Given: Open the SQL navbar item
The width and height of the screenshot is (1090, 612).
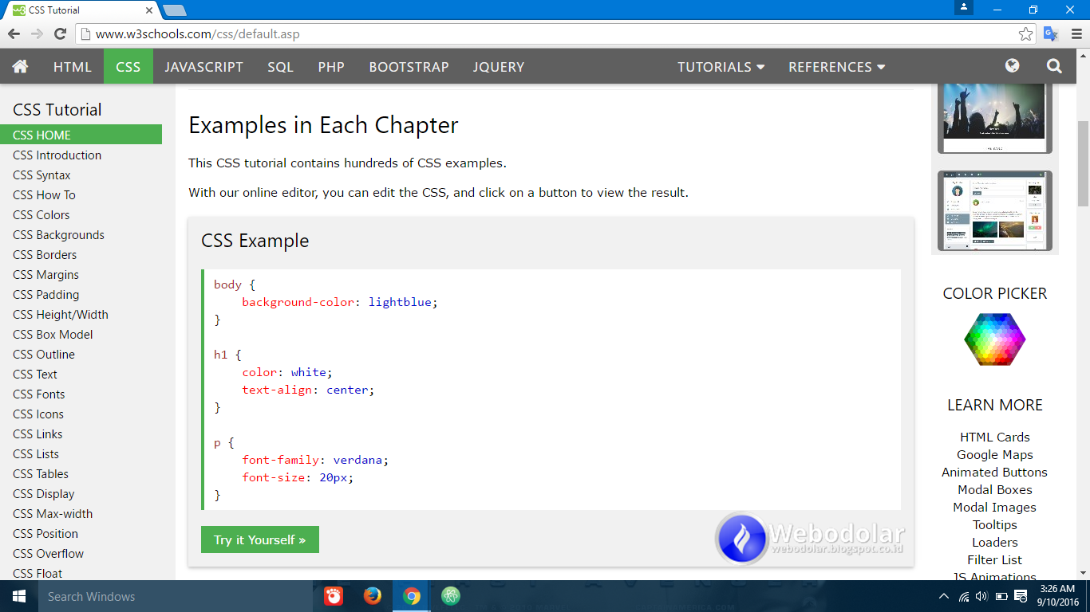Looking at the screenshot, I should point(280,67).
